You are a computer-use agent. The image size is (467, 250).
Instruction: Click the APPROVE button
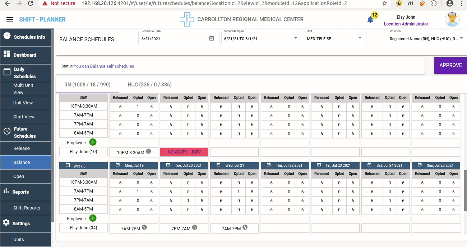450,65
